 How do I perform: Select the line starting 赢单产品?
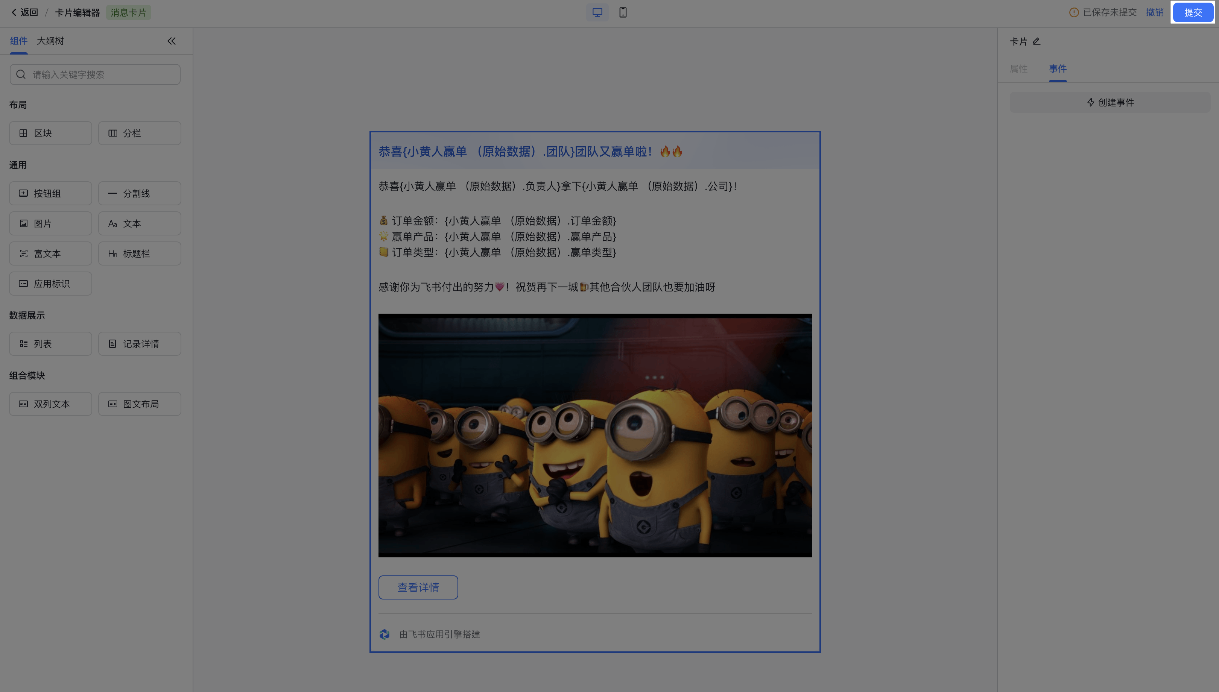(497, 237)
